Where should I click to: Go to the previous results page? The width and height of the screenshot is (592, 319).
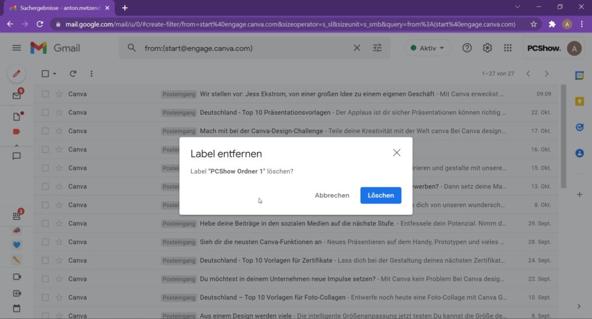[528, 73]
